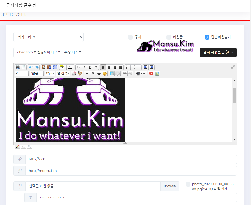Click the print icon in editor toolbar
This screenshot has width=251, height=205.
18,67
